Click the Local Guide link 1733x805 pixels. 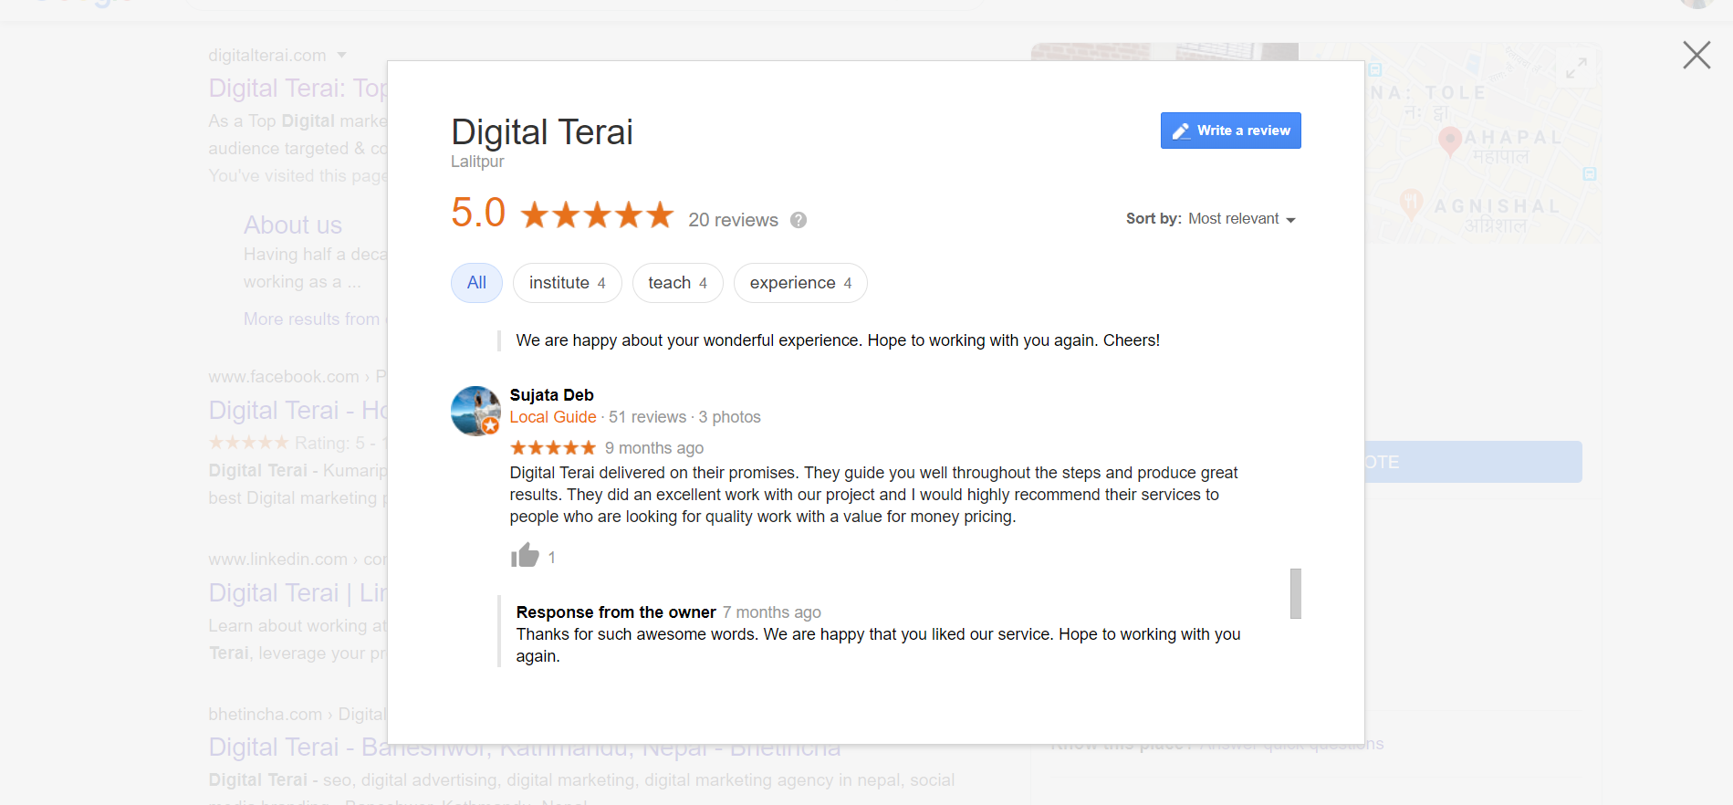(x=552, y=417)
